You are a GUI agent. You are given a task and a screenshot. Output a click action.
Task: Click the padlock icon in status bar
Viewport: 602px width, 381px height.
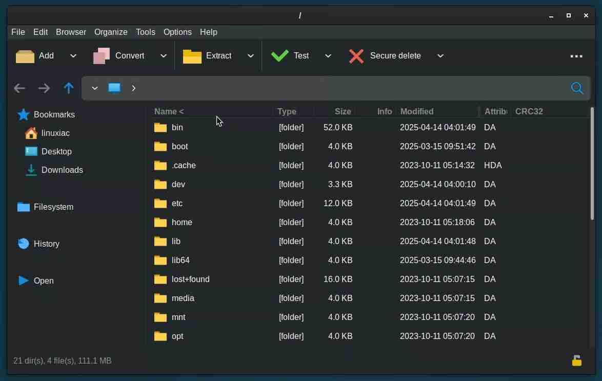[577, 360]
